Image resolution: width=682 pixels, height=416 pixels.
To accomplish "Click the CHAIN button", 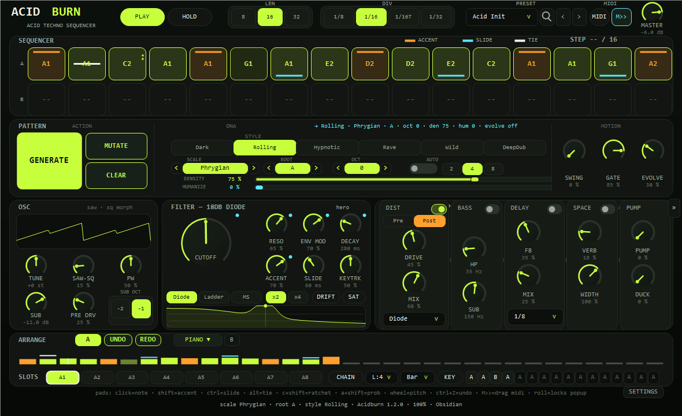I will pyautogui.click(x=346, y=377).
